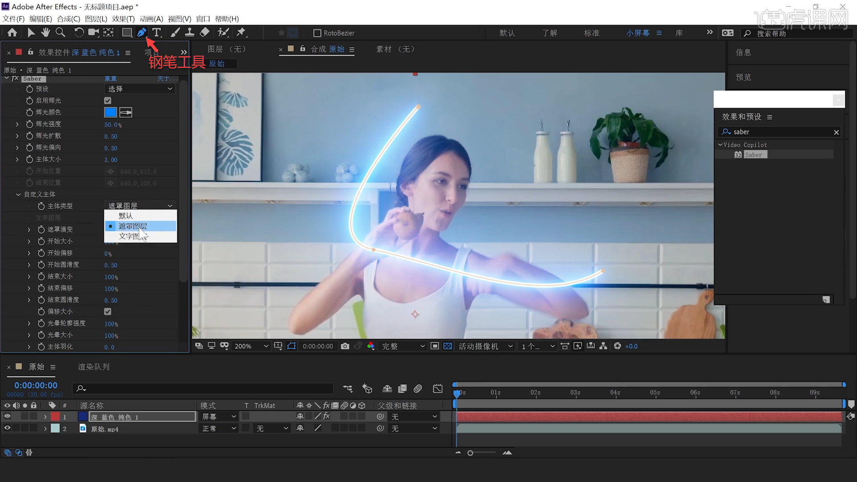Select the Pan Behind anchor tool
The width and height of the screenshot is (857, 482).
coord(108,33)
